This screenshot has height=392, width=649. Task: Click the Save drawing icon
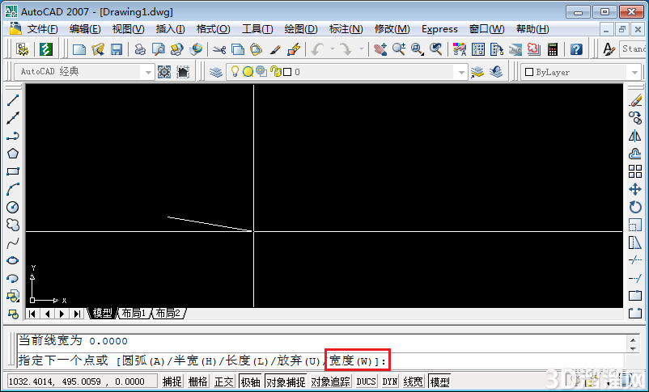(117, 49)
